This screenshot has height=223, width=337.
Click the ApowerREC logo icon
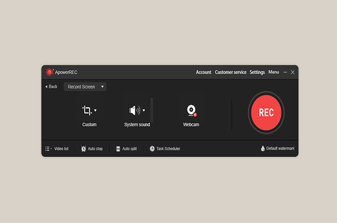(50, 72)
